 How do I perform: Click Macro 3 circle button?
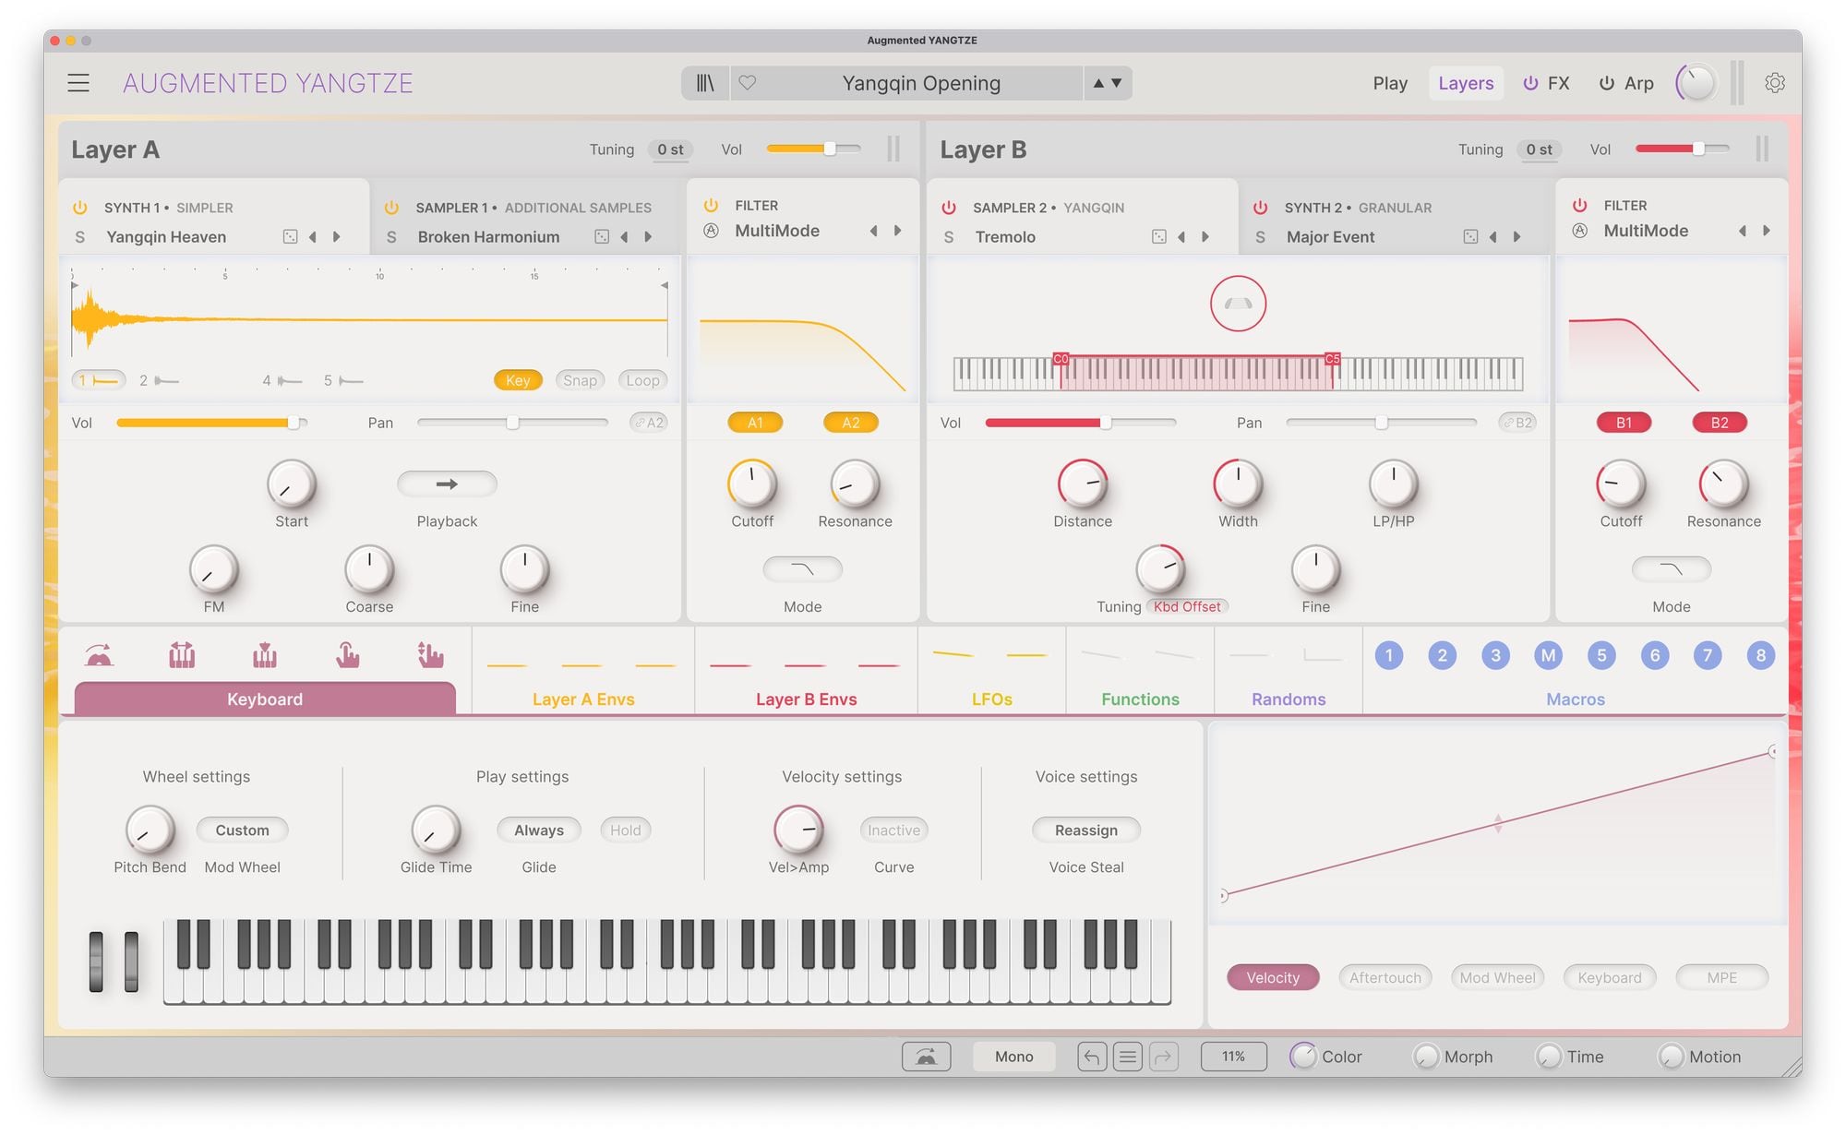click(x=1495, y=655)
